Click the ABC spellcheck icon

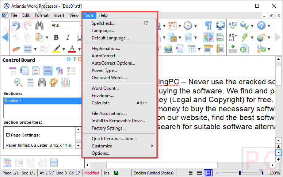pos(233,26)
